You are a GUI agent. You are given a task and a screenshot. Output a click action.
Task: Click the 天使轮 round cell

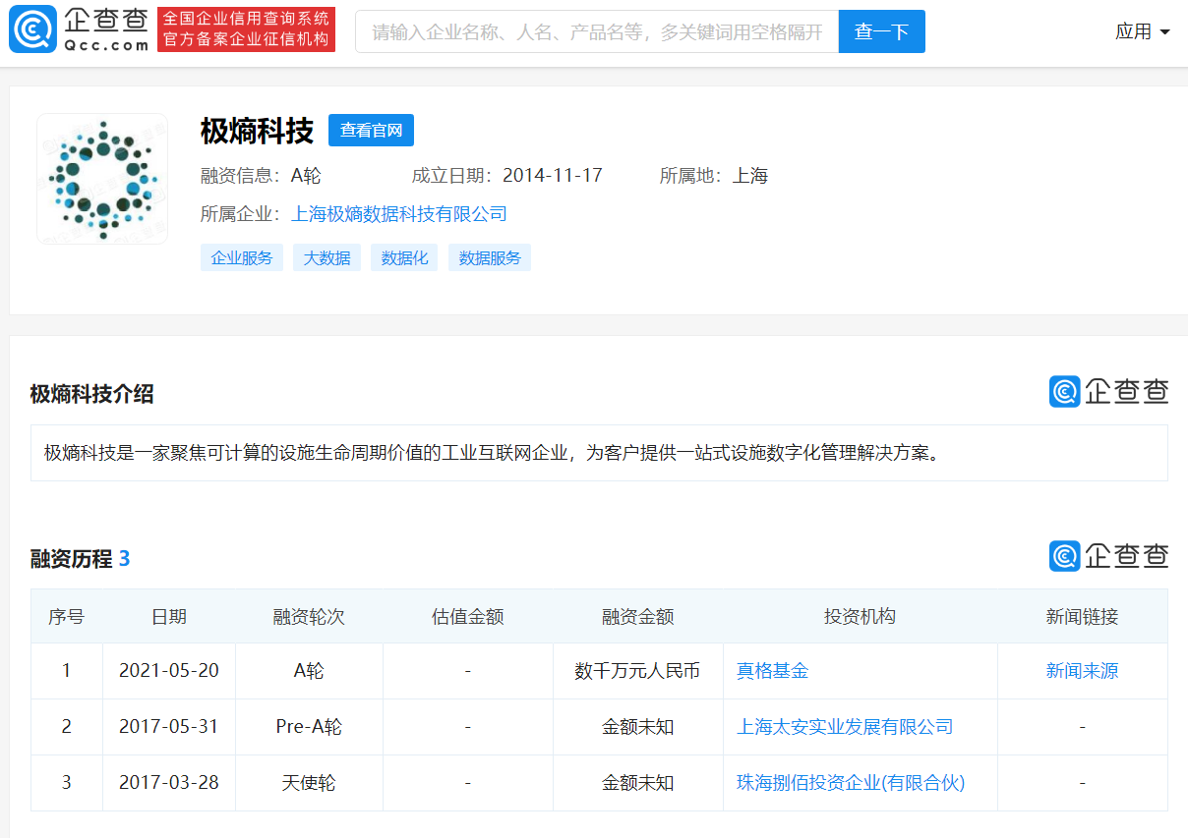pos(309,783)
